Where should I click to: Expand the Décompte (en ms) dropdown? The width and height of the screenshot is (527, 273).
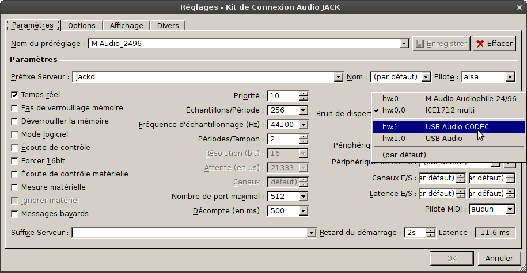pos(303,211)
